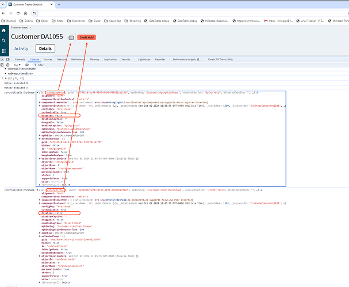Go back with the browser back arrow
The height and width of the screenshot is (287, 349).
3,13
